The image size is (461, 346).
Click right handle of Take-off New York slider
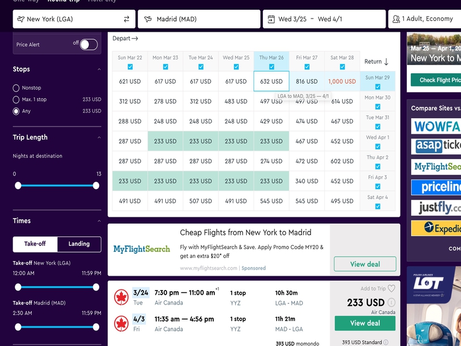point(96,287)
